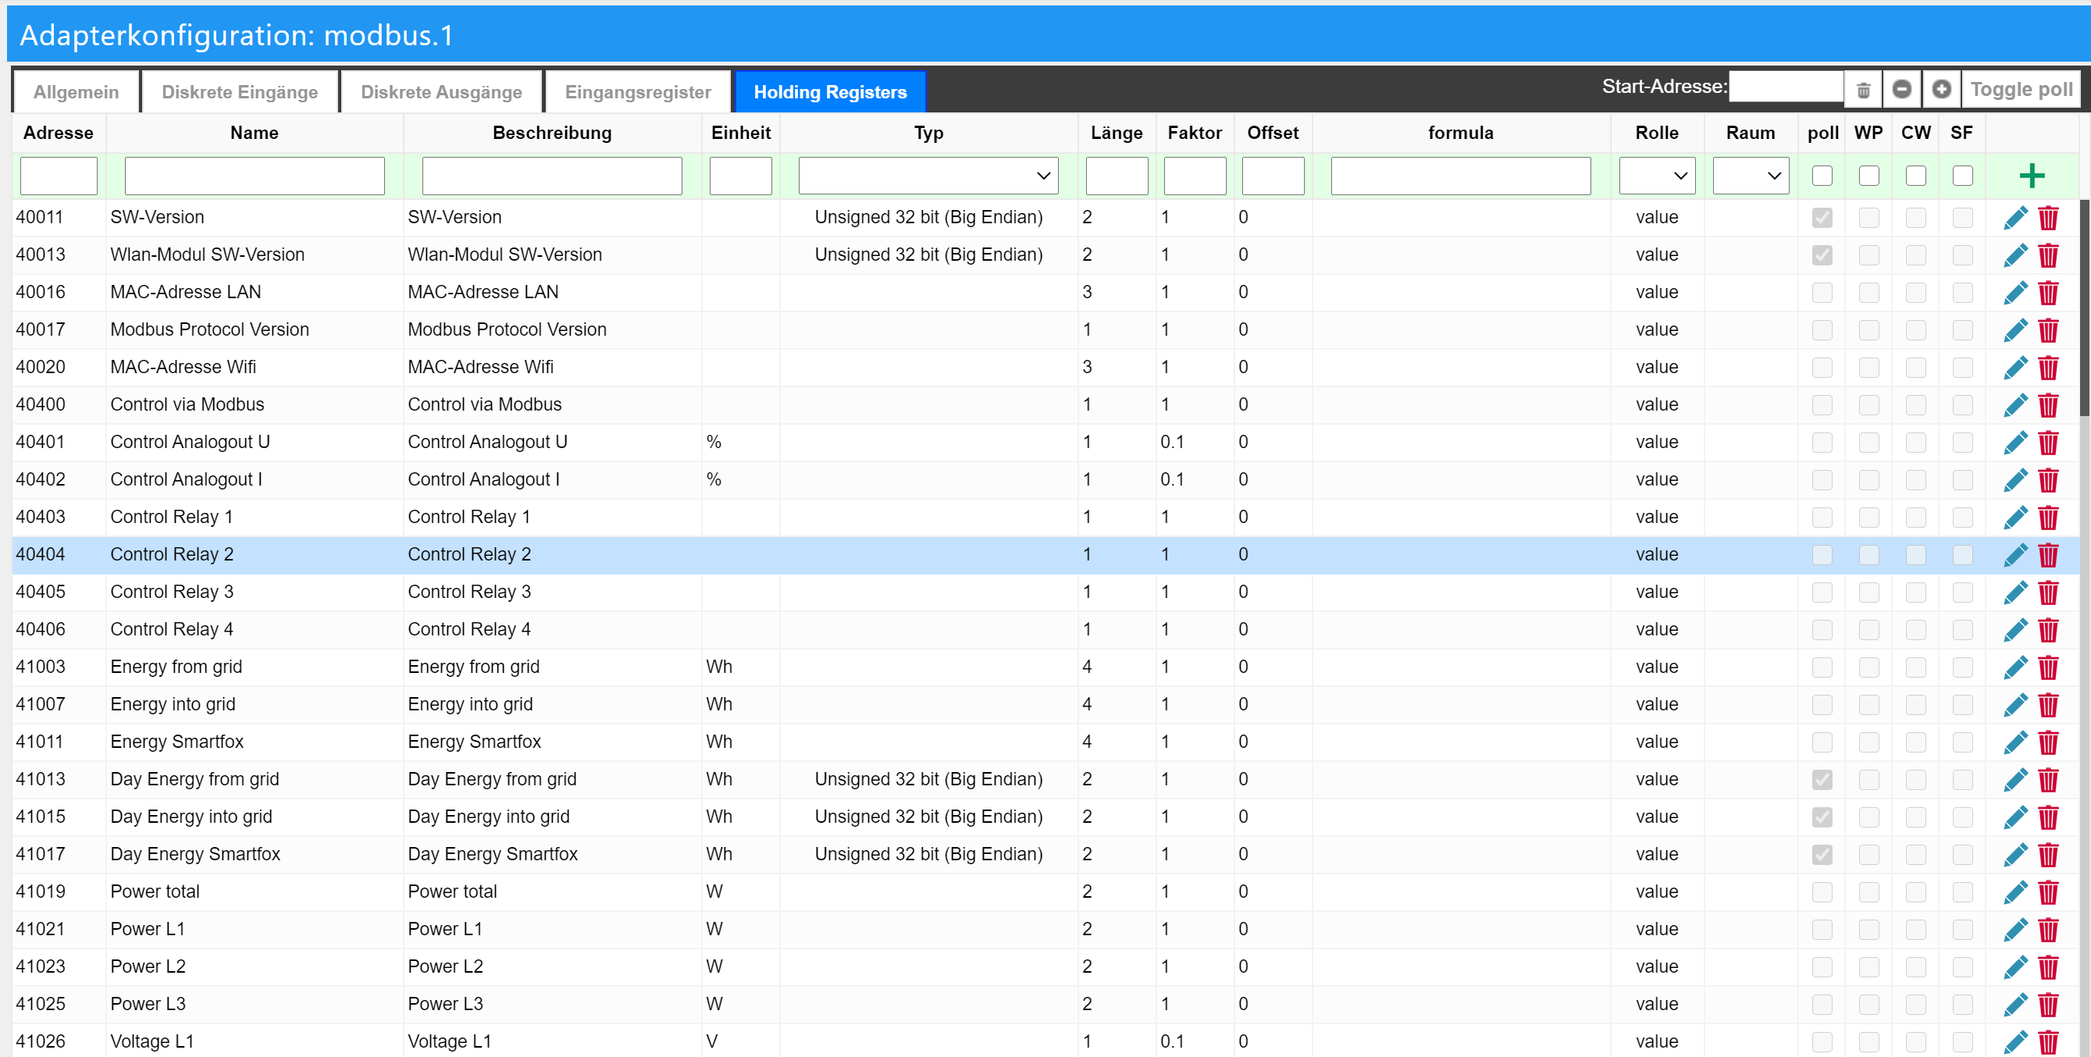Screen dimensions: 2091x1057
Task: Delete the Energy from grid row 41003
Action: [2048, 667]
